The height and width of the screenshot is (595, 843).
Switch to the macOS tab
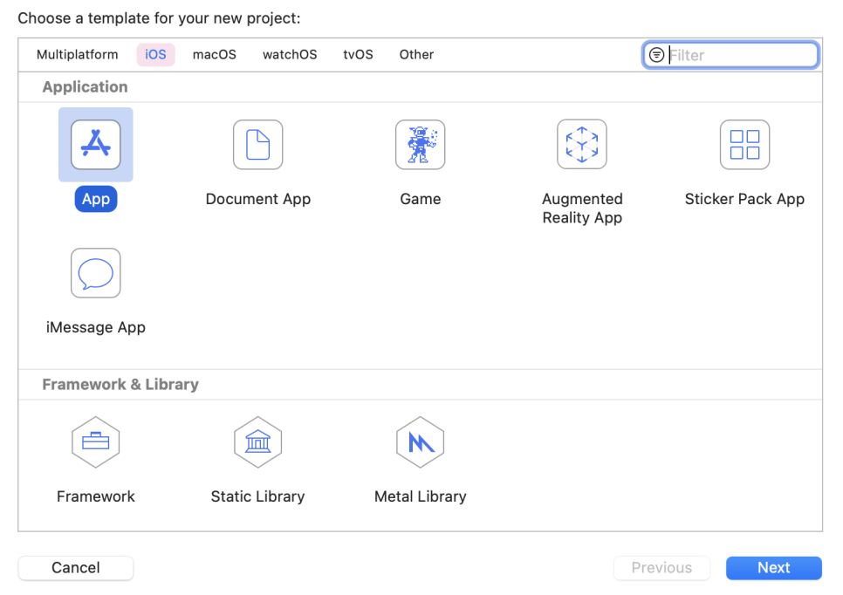[x=215, y=55]
